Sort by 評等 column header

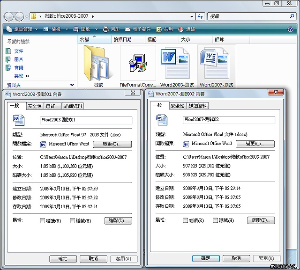pyautogui.click(x=231, y=39)
